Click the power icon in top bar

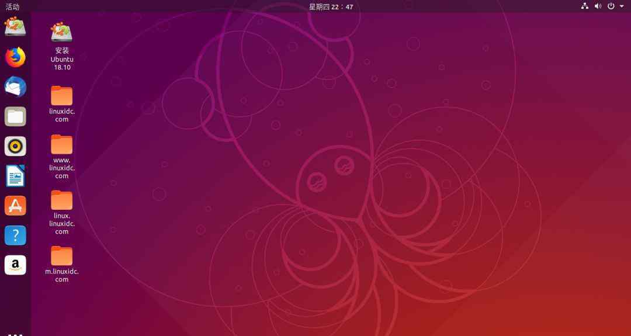[x=611, y=6]
